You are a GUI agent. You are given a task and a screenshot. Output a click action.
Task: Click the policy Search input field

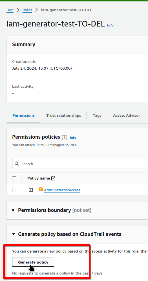point(80,164)
